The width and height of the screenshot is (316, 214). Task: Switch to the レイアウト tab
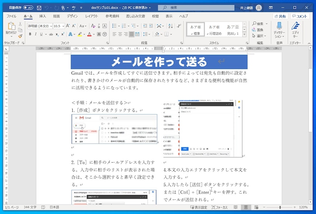(x=91, y=16)
